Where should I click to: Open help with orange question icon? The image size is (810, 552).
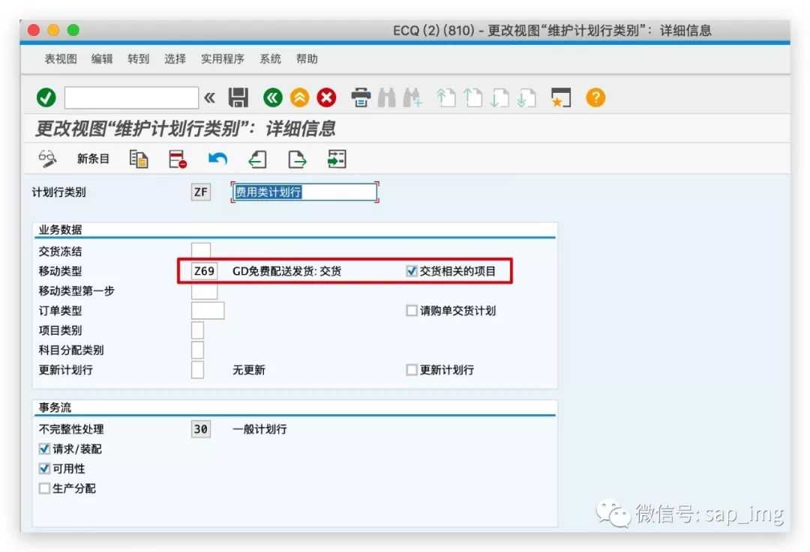(x=595, y=97)
